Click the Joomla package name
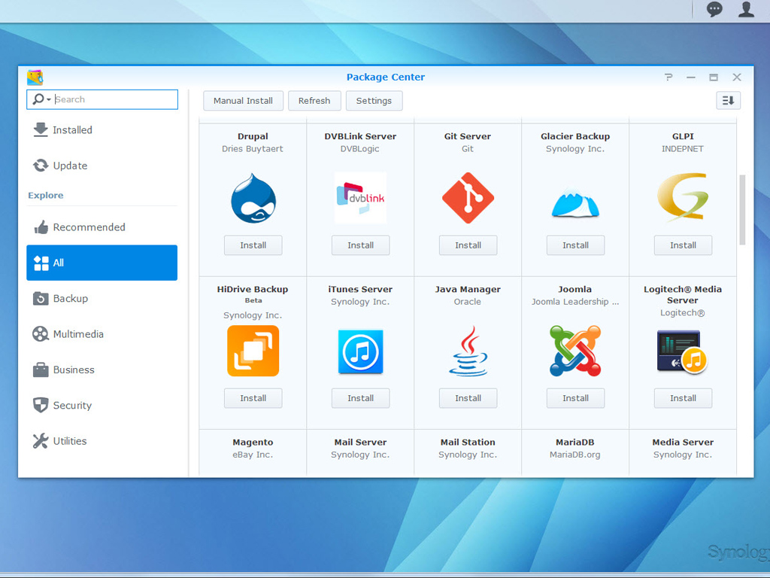The image size is (770, 578). click(575, 289)
